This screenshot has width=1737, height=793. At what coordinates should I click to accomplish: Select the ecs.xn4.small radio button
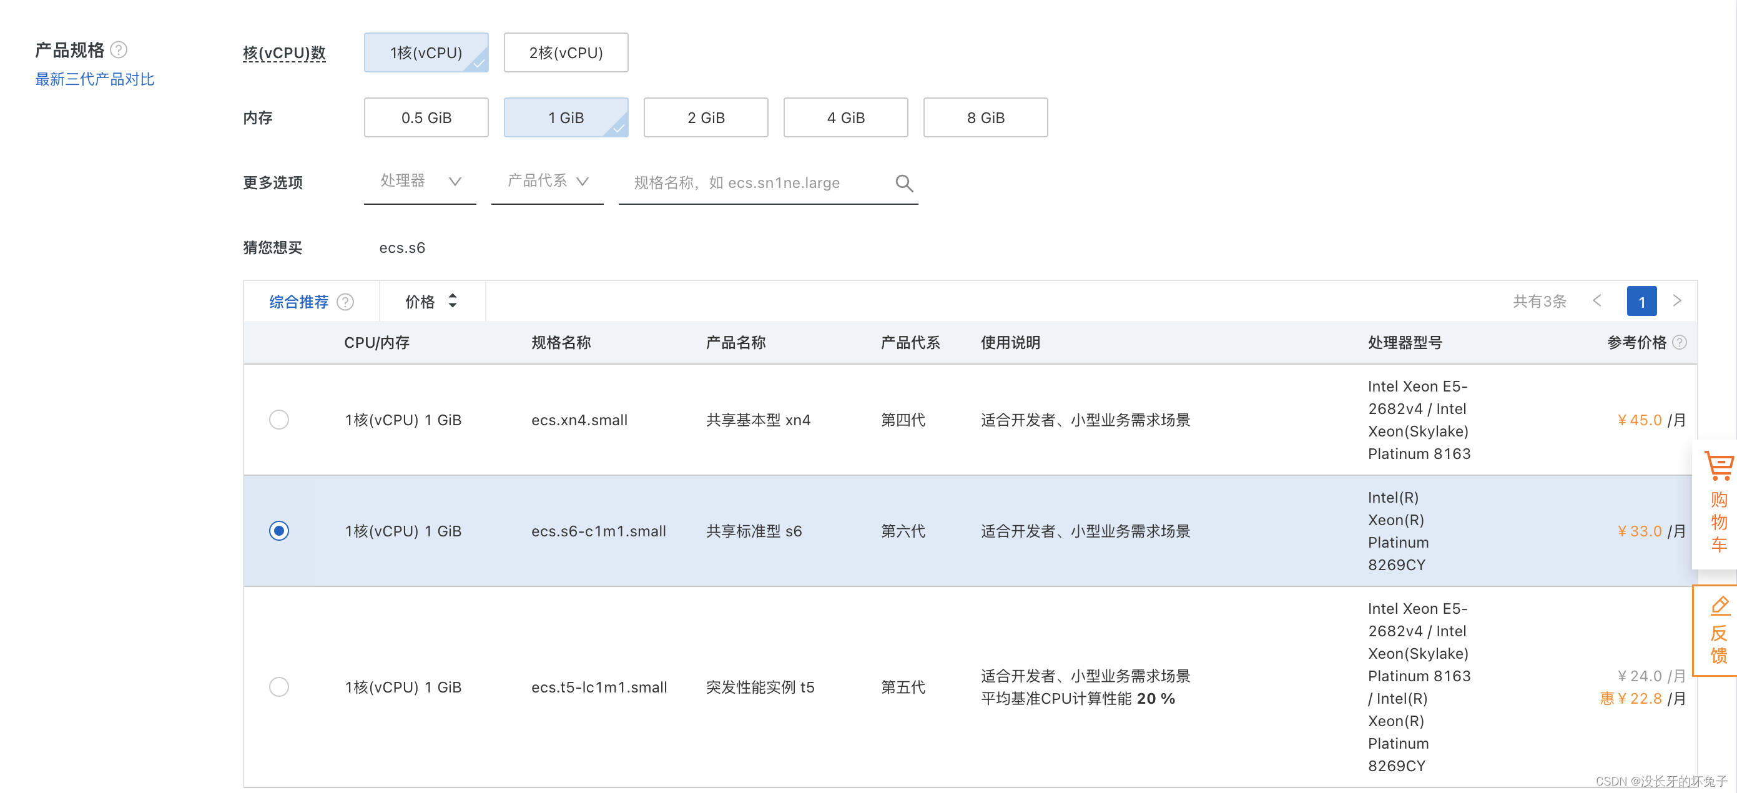278,420
